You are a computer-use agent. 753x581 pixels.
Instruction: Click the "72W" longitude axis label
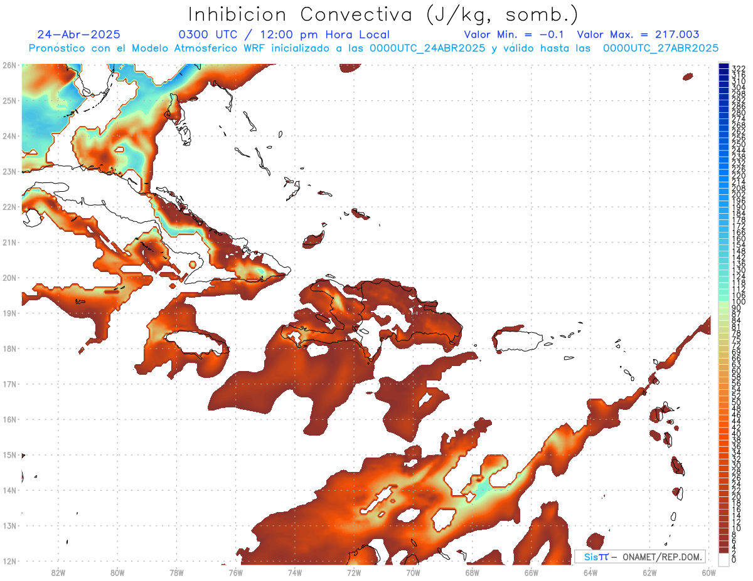(x=354, y=572)
